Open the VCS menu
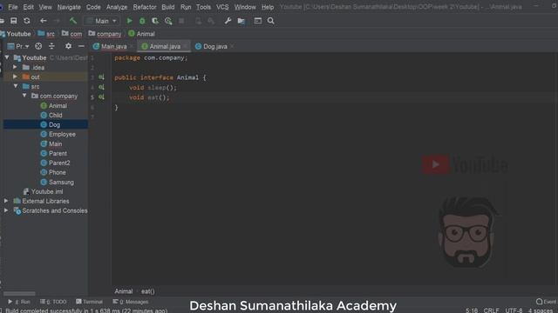This screenshot has width=558, height=313. coord(222,7)
